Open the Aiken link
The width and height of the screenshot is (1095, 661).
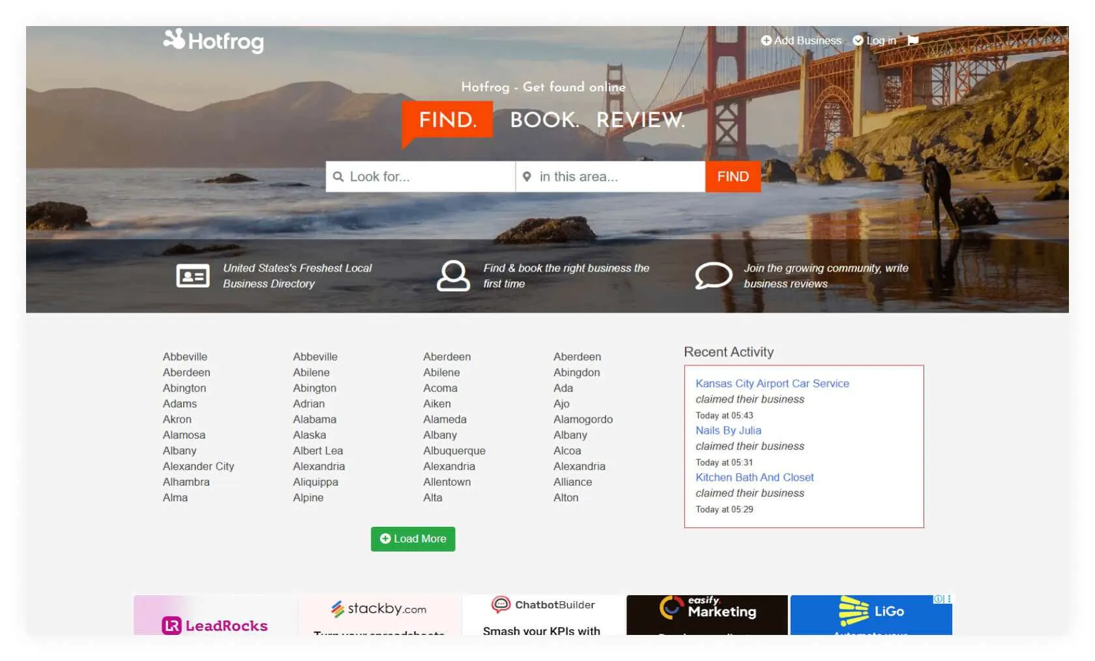click(x=437, y=404)
